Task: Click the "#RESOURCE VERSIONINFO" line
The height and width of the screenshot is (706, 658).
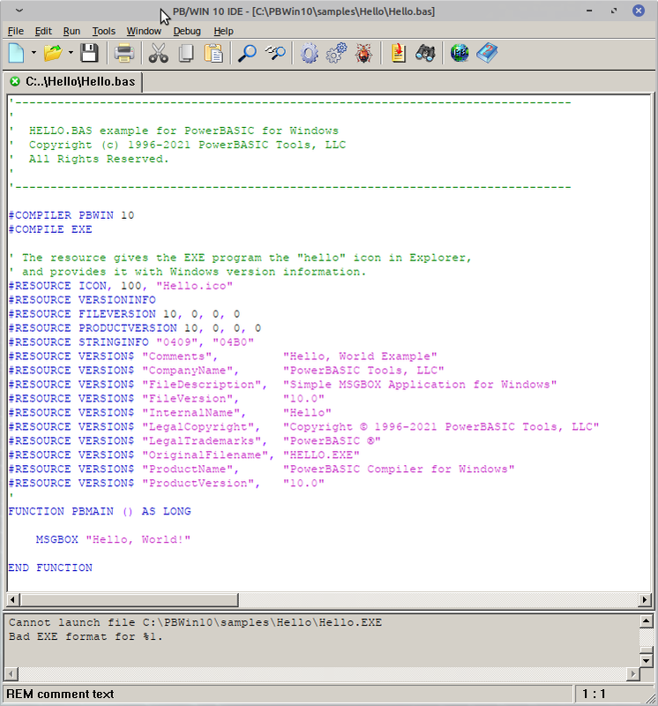Action: [x=82, y=300]
